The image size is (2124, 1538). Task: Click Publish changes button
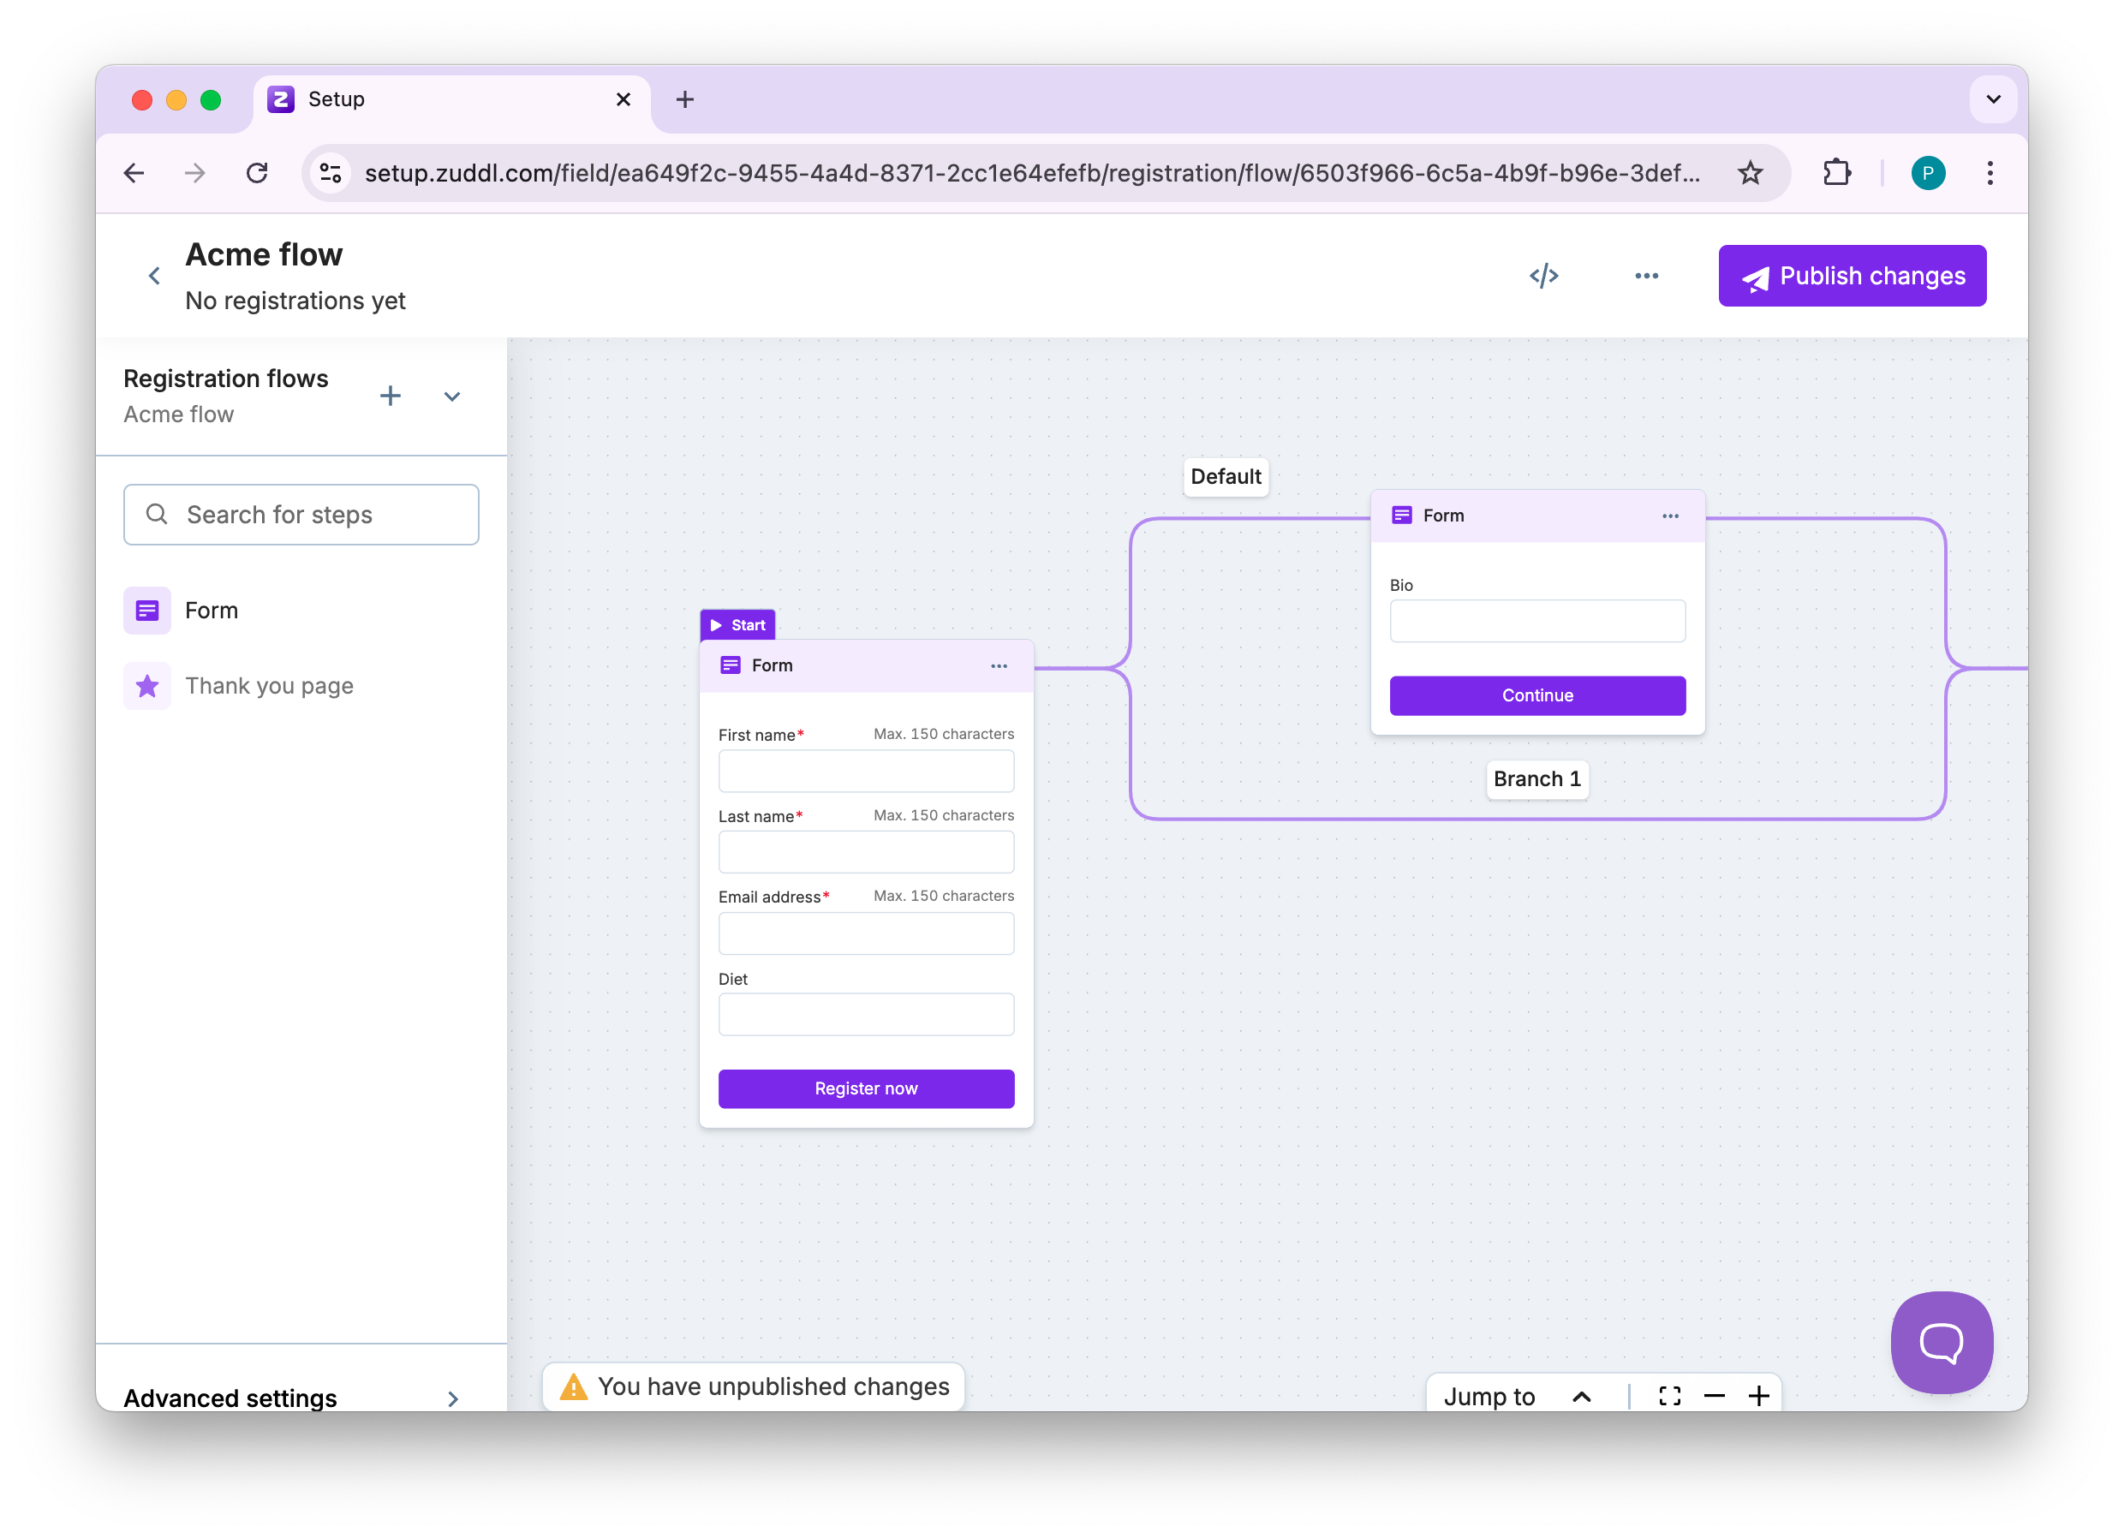point(1852,276)
